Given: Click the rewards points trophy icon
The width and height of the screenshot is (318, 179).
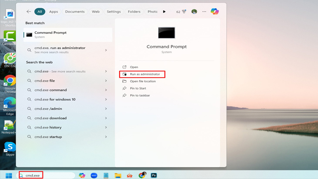Looking at the screenshot, I should (x=184, y=12).
